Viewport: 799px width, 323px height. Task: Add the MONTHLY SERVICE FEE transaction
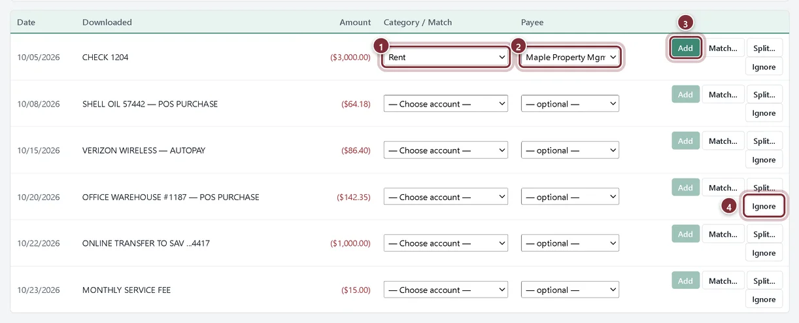[x=685, y=280]
